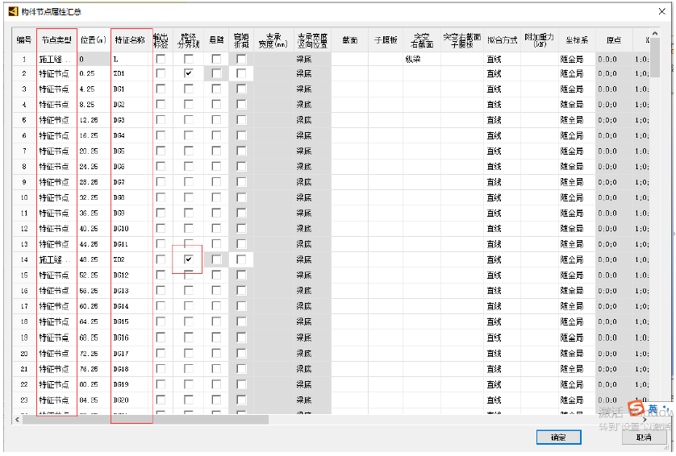Enable 输出标签 for DG5 row

[x=161, y=151]
